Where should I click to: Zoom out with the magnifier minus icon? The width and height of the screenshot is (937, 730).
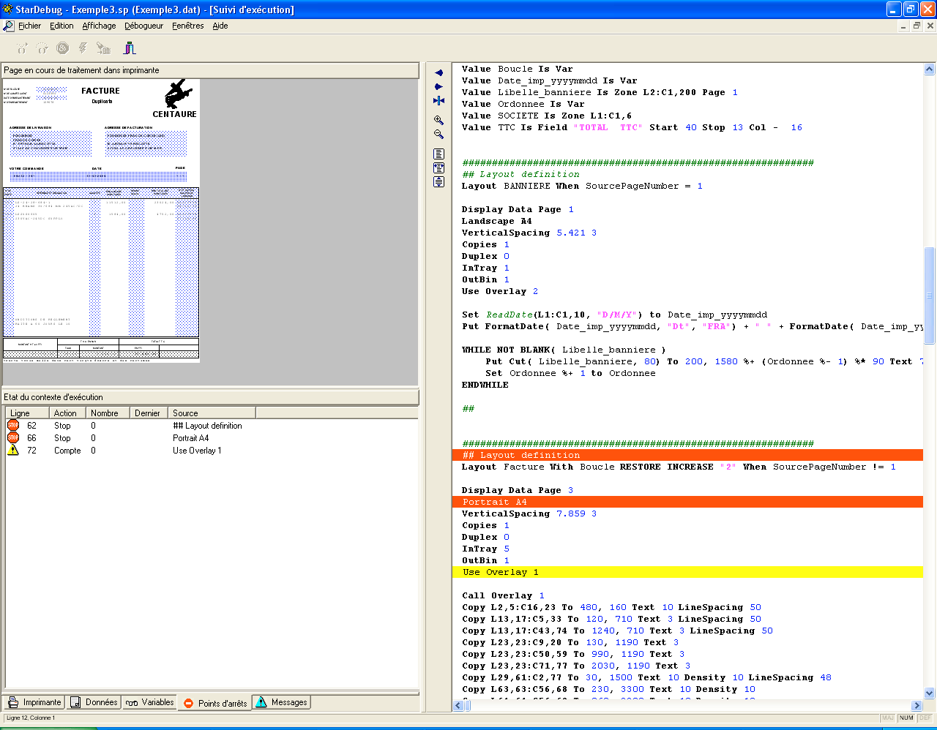tap(438, 135)
